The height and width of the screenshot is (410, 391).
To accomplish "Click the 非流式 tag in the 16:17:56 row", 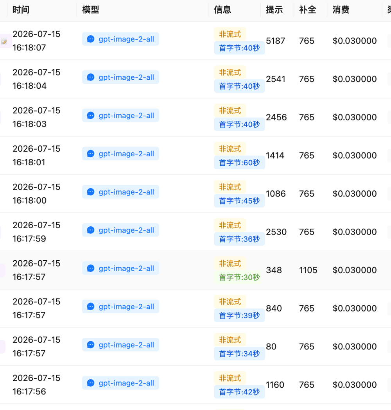I will [x=230, y=378].
